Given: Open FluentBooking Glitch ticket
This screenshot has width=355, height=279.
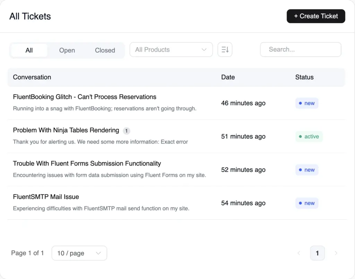Looking at the screenshot, I should (85, 97).
